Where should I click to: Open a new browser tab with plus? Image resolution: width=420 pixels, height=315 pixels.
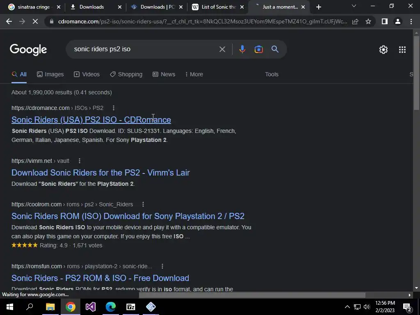click(318, 7)
